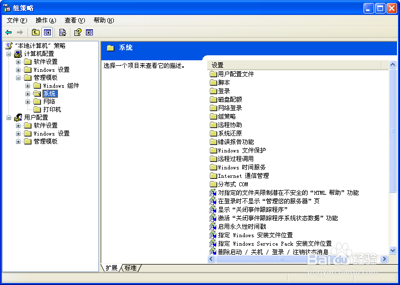400x285 pixels.
Task: Expand the Windows 组件 node
Action: (28, 86)
